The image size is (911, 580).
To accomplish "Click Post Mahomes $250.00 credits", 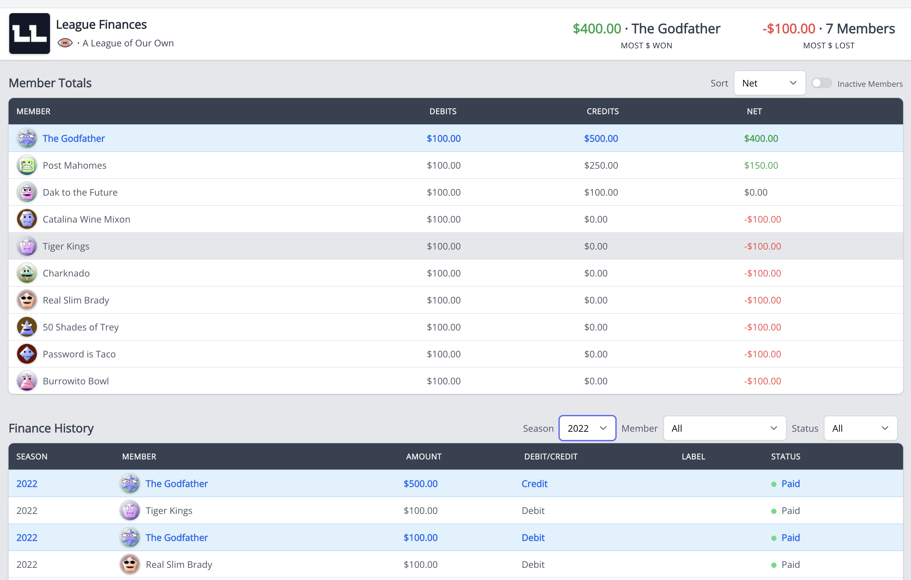I will (x=601, y=165).
